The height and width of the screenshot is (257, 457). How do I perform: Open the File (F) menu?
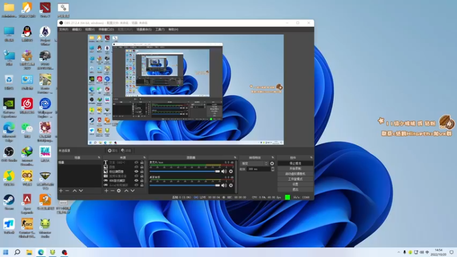[x=63, y=30]
